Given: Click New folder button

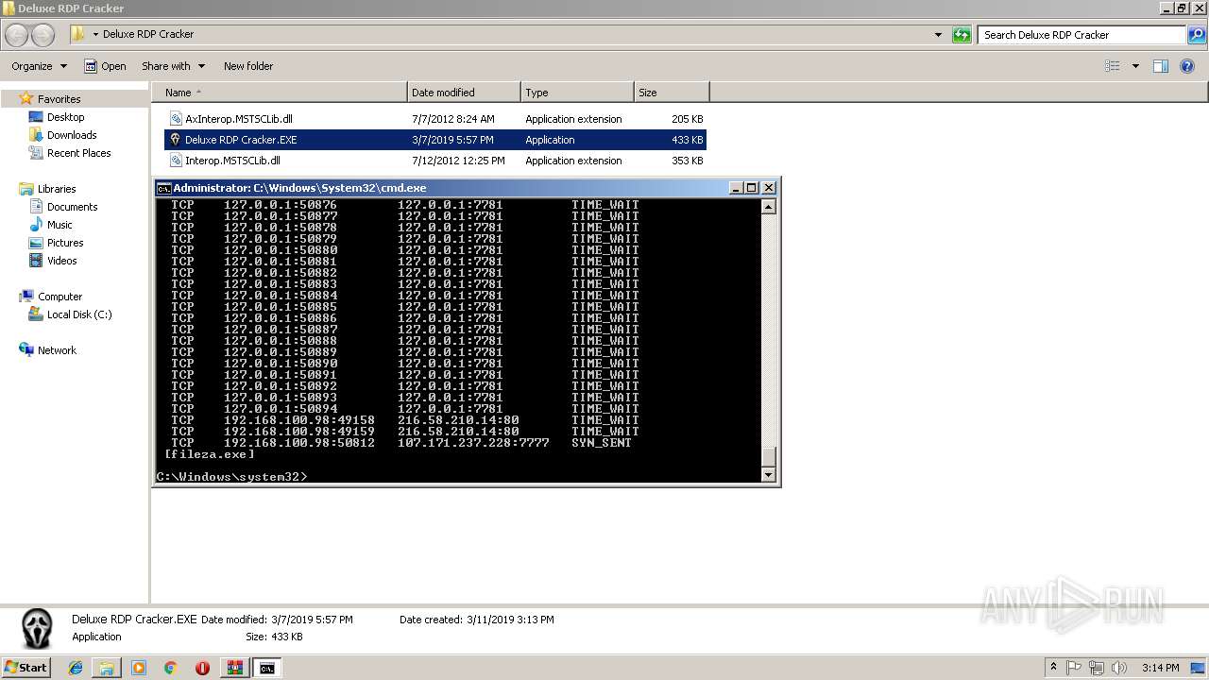Looking at the screenshot, I should coord(248,66).
